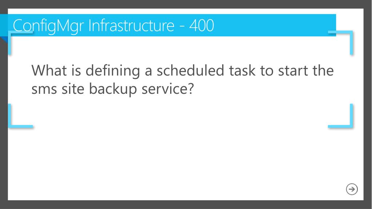Click the next-slide arrow icon

click(x=352, y=189)
